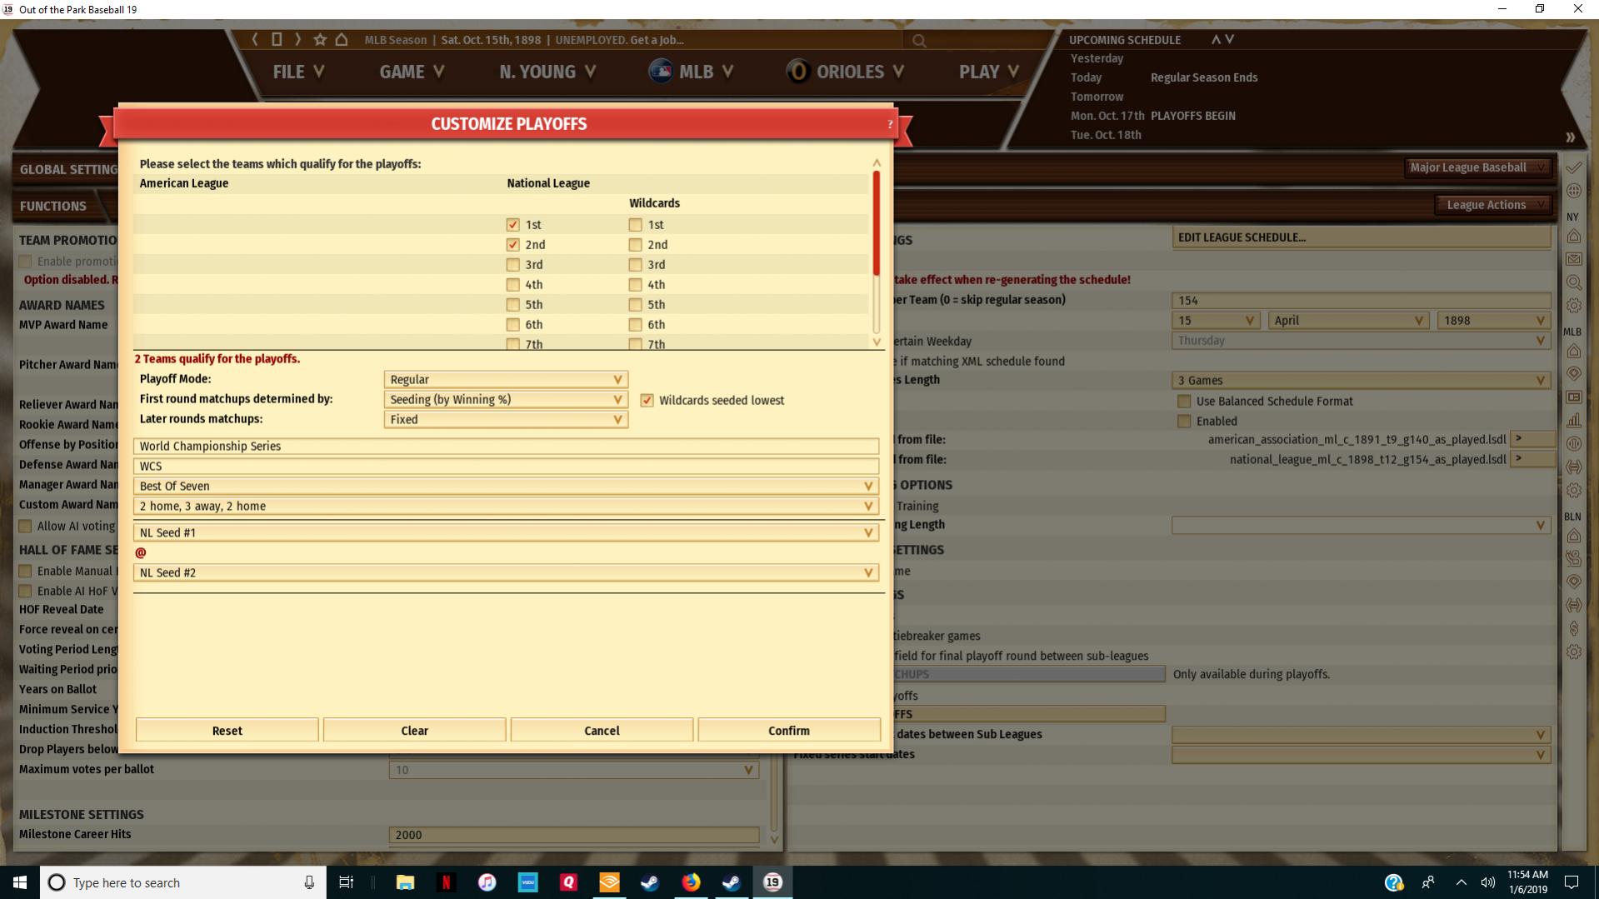The width and height of the screenshot is (1599, 899).
Task: Open search with the magnifier icon
Action: [919, 40]
